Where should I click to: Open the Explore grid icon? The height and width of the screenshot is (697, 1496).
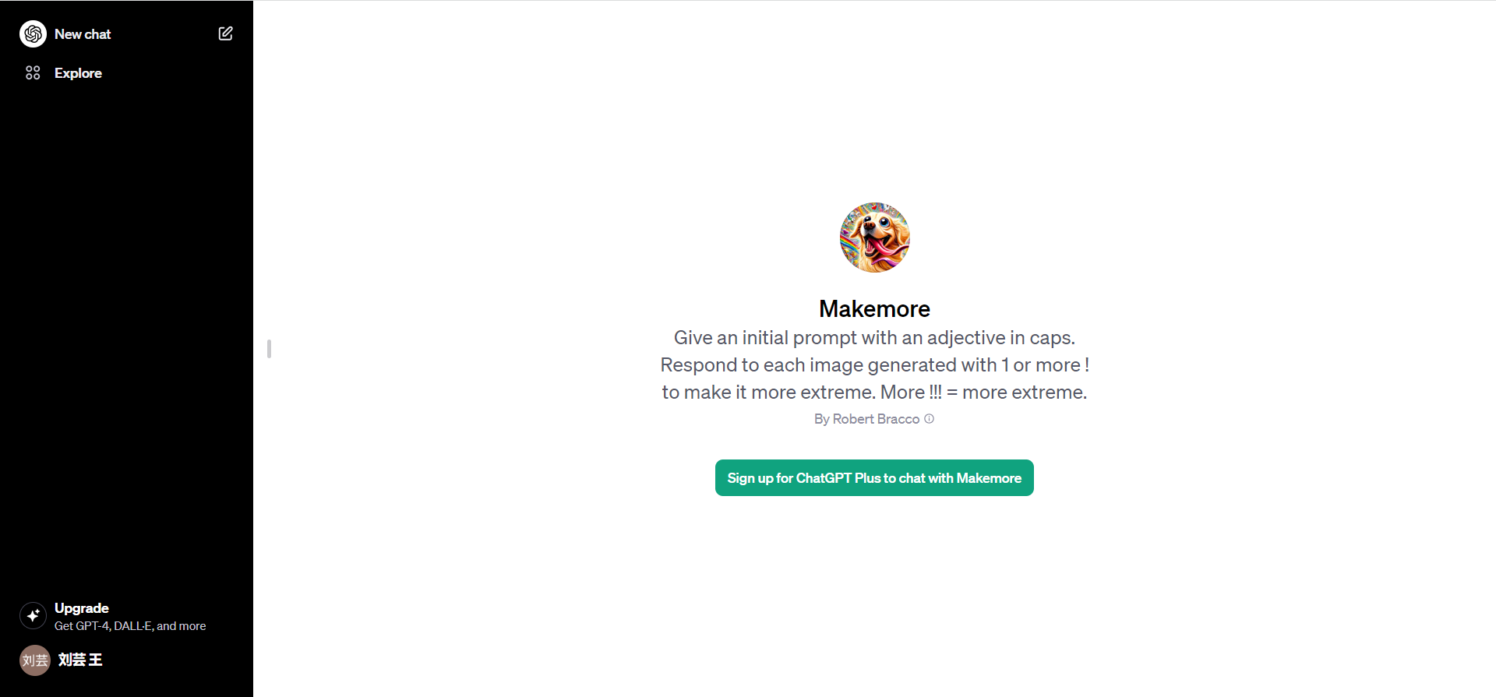tap(33, 73)
